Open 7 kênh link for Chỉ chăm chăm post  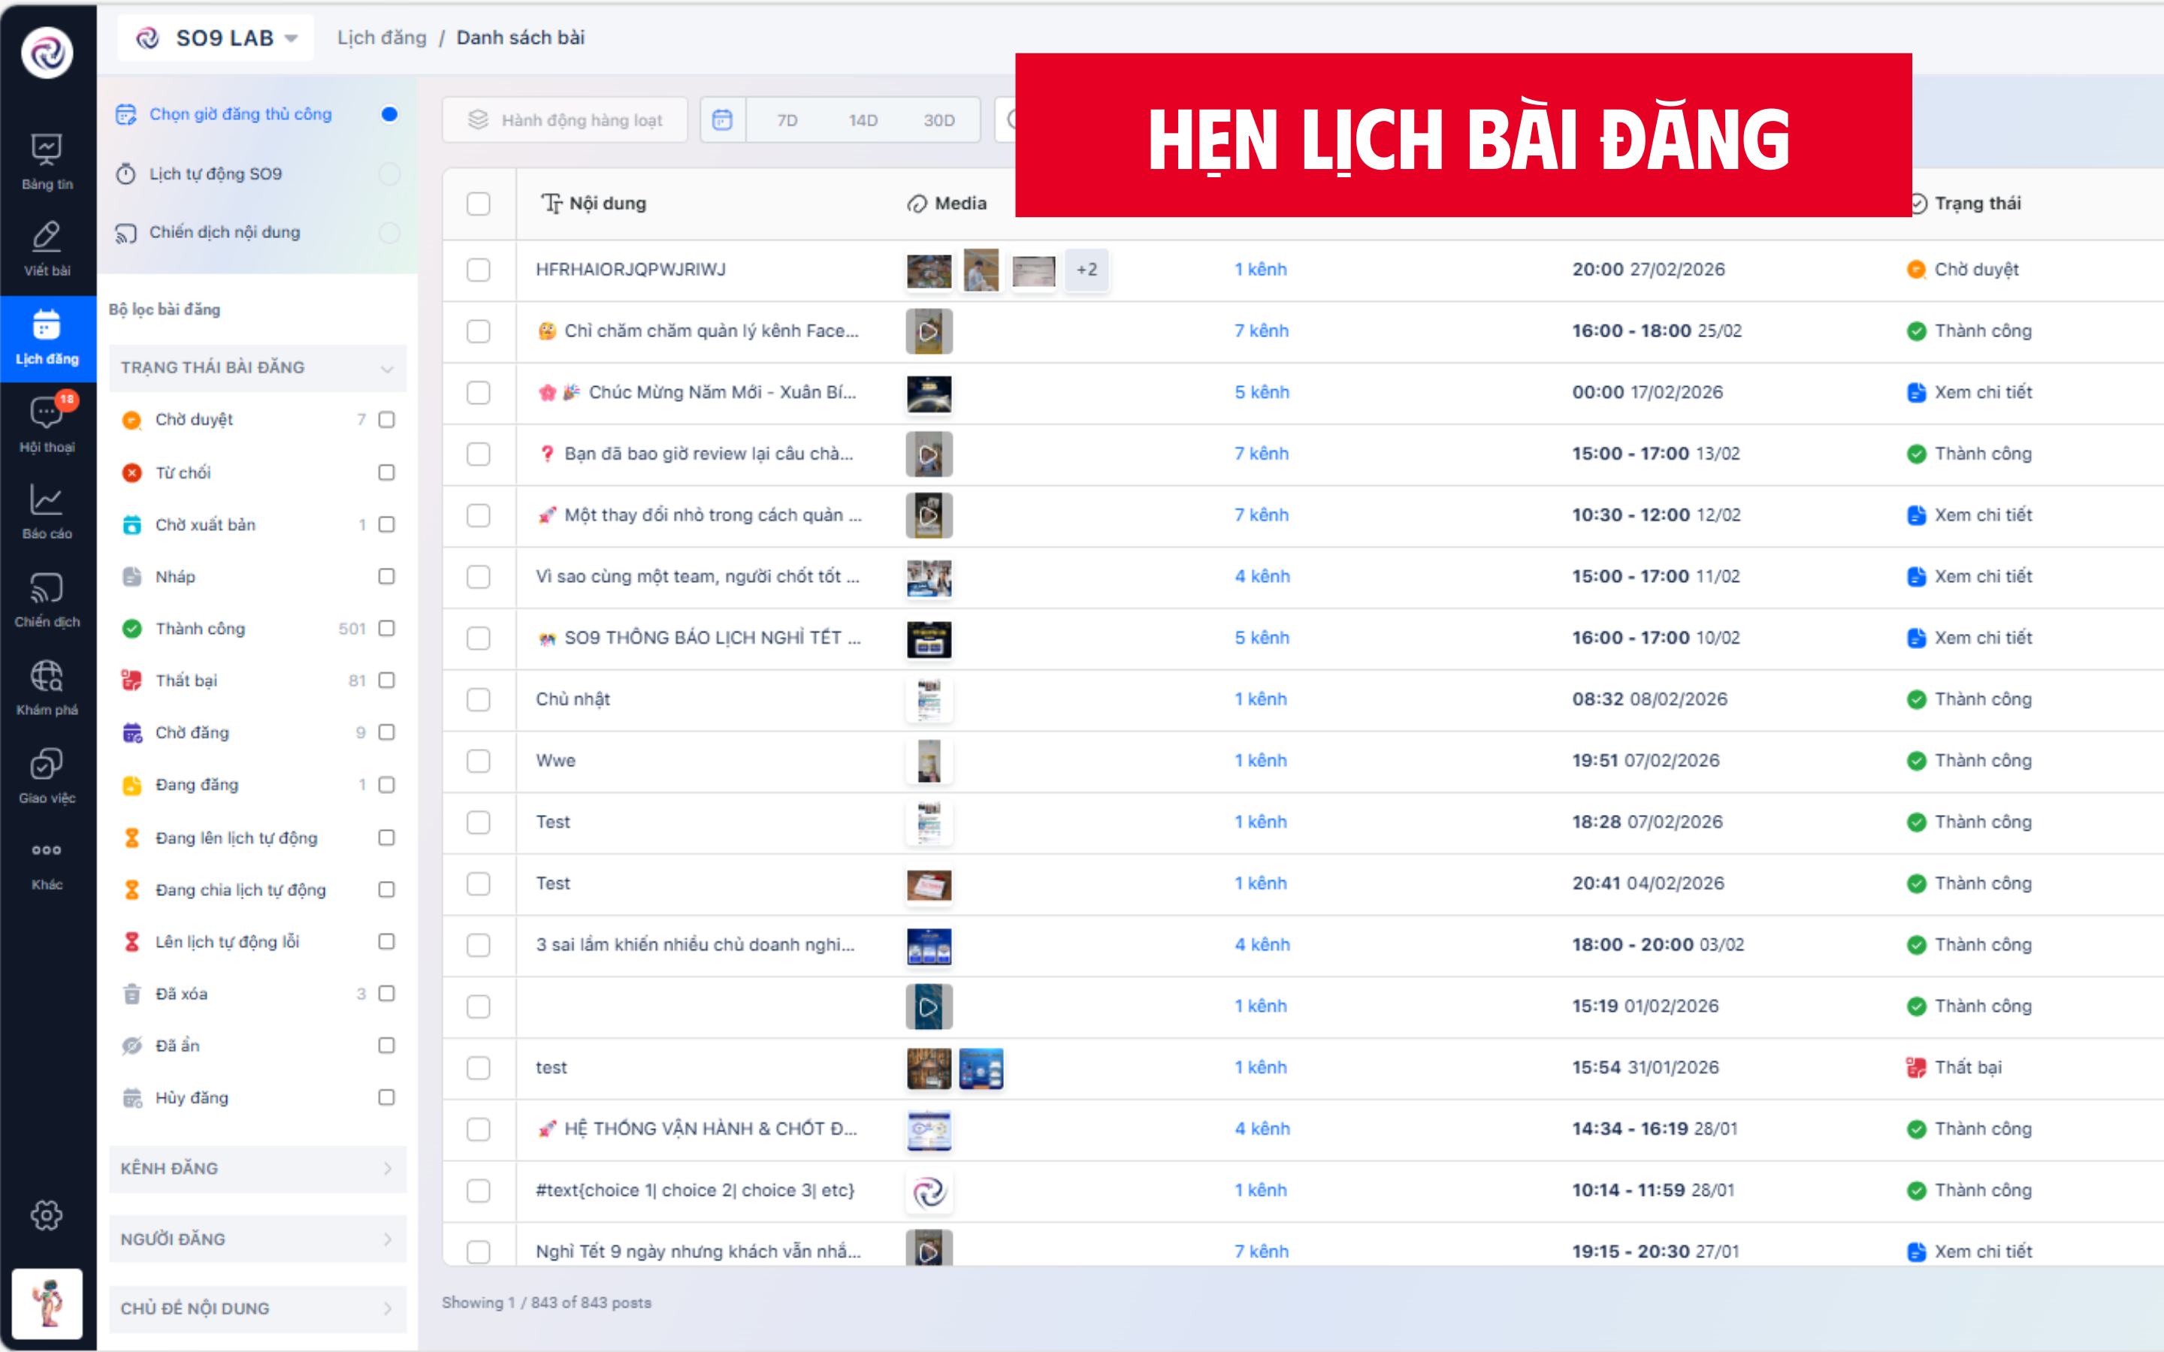coord(1262,330)
